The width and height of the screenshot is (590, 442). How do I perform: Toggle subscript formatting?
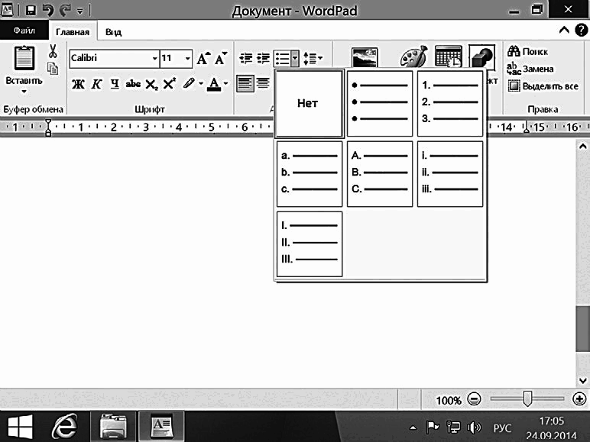151,85
